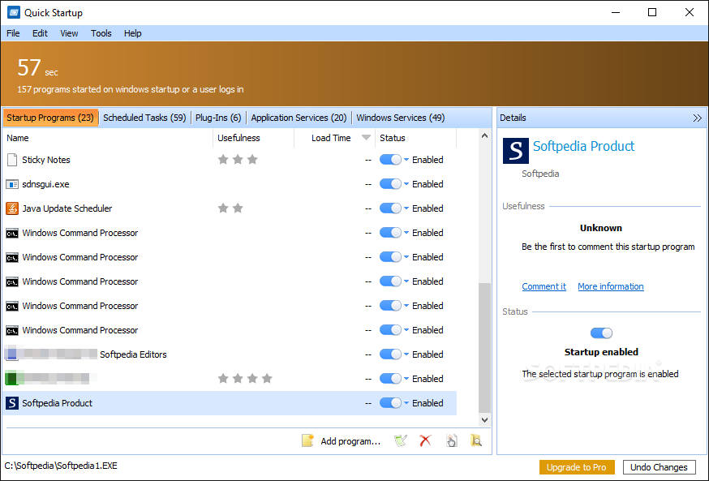The width and height of the screenshot is (709, 481).
Task: Toggle Softpedia Product switch in the list
Action: point(390,403)
